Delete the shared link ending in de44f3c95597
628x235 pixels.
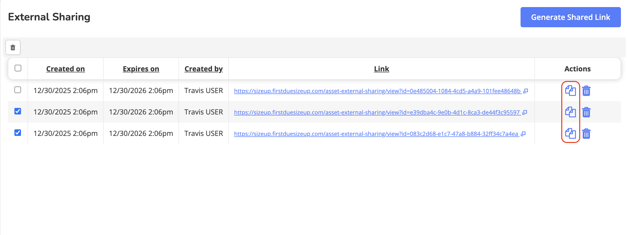click(586, 112)
